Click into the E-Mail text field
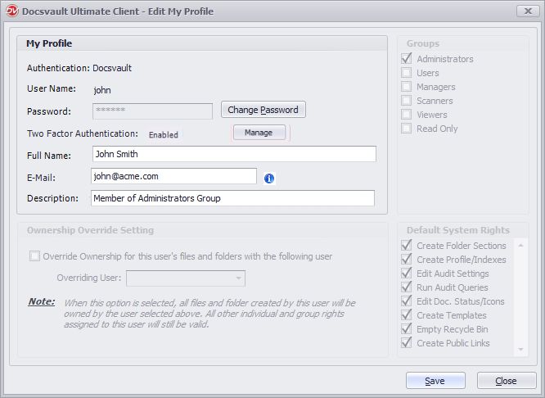Screen dimensions: 545x398 pyautogui.click(x=173, y=176)
